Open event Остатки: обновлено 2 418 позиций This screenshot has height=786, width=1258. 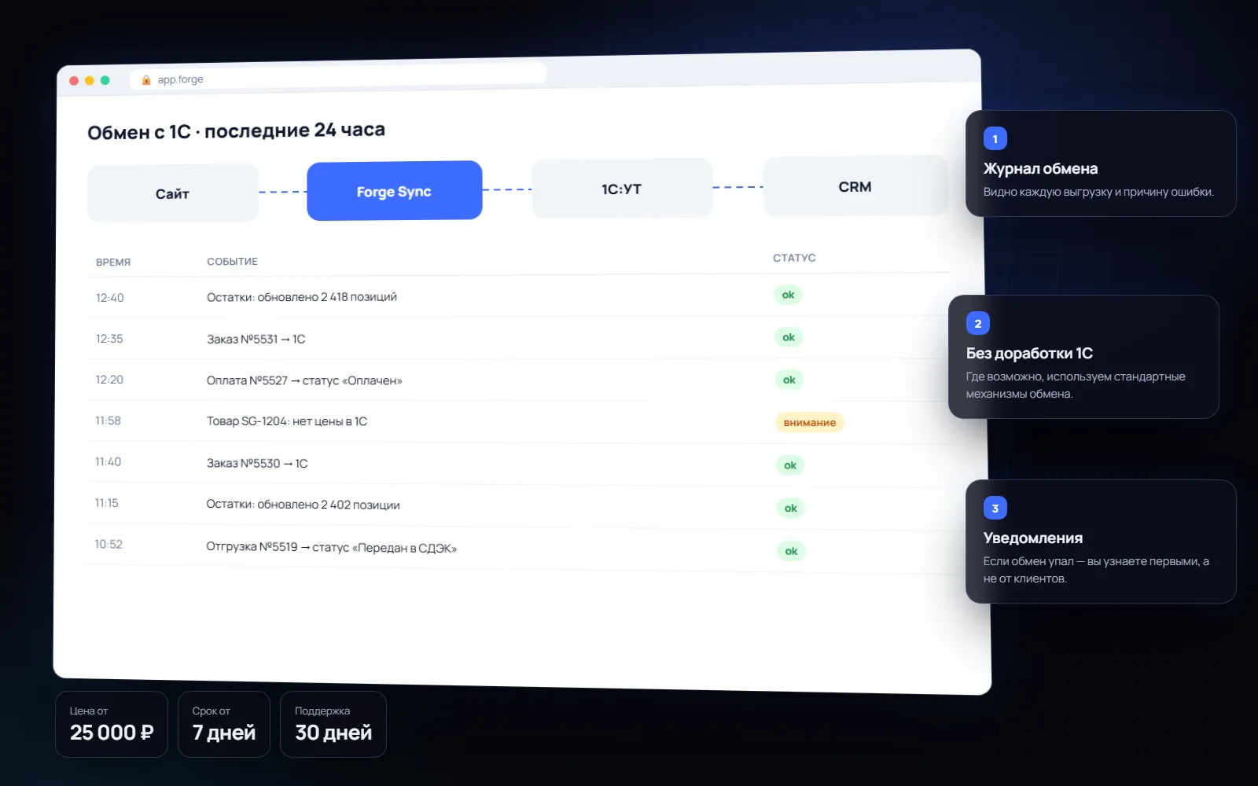(x=302, y=297)
